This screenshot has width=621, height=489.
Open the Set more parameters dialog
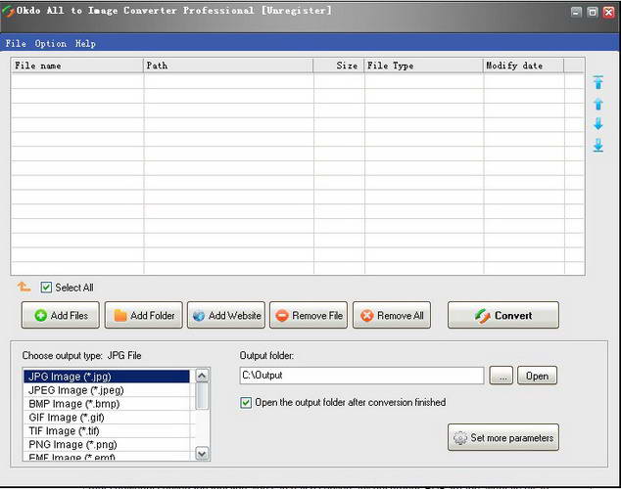click(x=503, y=437)
